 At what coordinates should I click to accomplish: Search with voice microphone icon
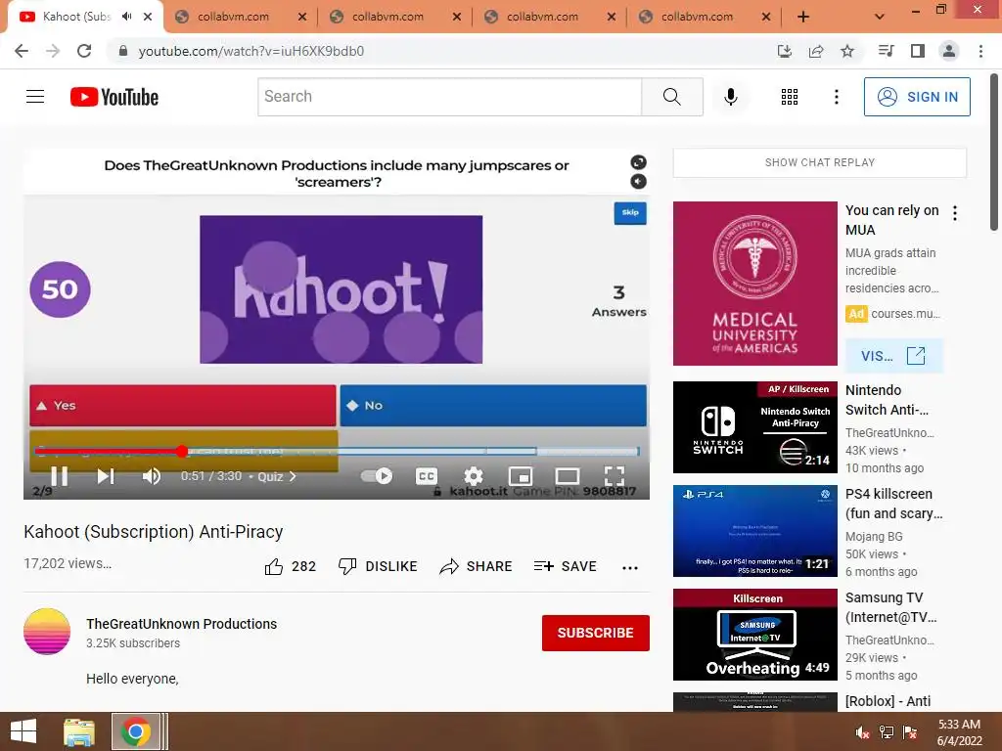tap(731, 97)
